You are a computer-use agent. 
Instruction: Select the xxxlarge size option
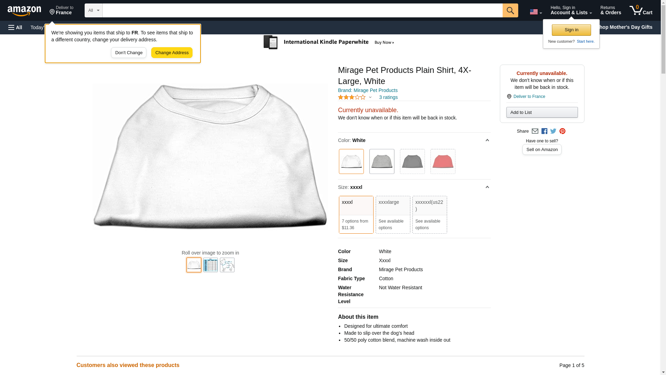pyautogui.click(x=393, y=215)
